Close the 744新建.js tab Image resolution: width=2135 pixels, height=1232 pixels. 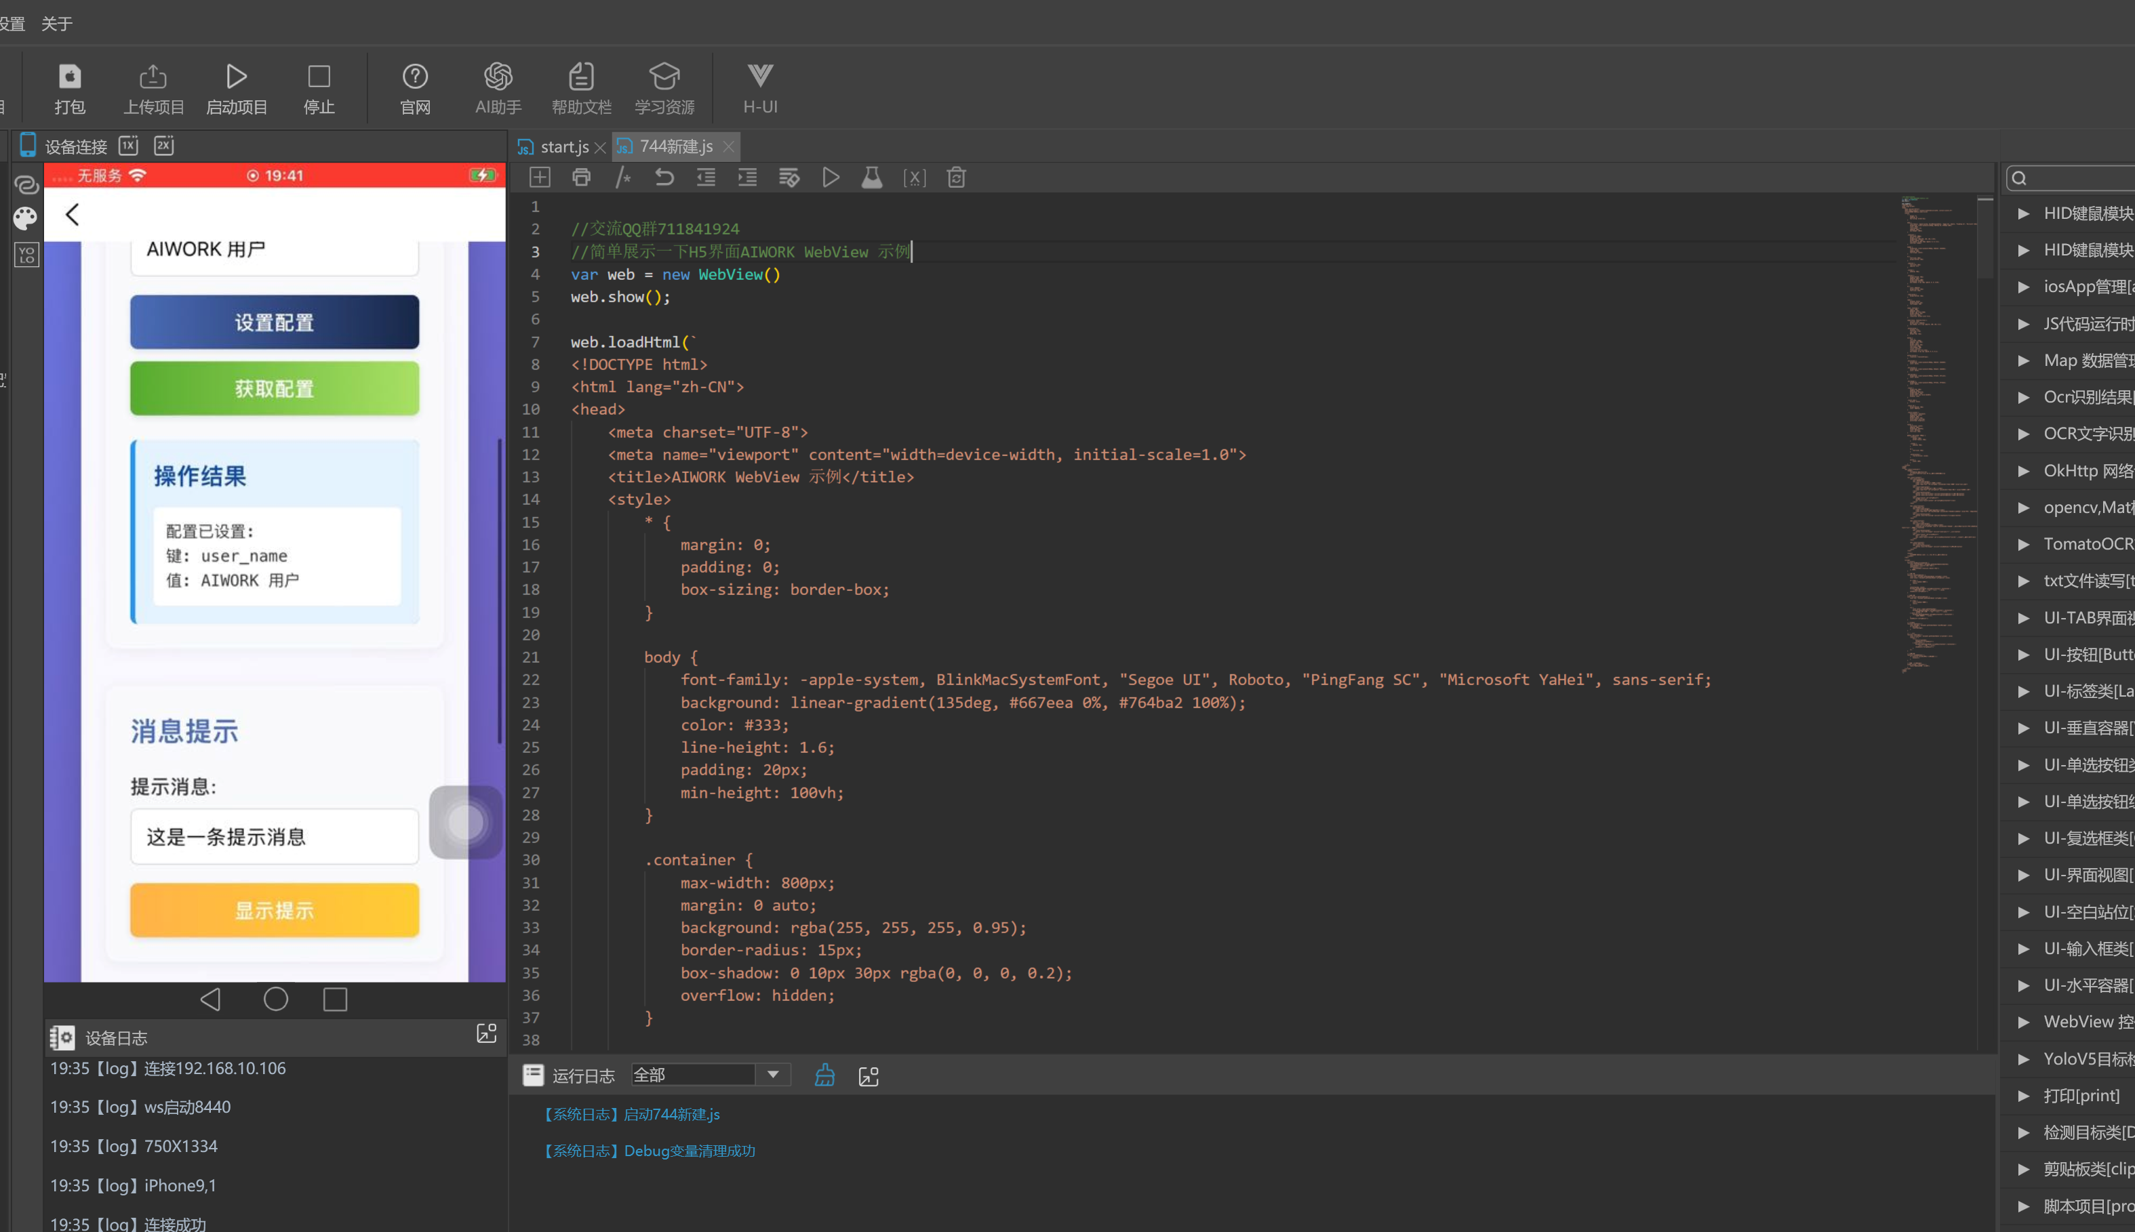click(729, 147)
